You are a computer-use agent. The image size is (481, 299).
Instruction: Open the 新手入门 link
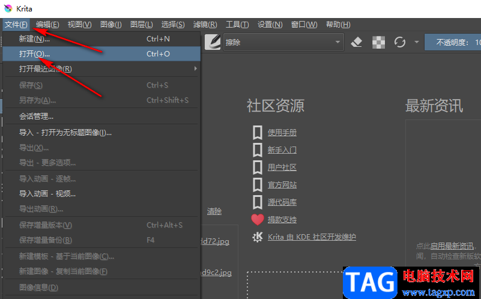(282, 150)
